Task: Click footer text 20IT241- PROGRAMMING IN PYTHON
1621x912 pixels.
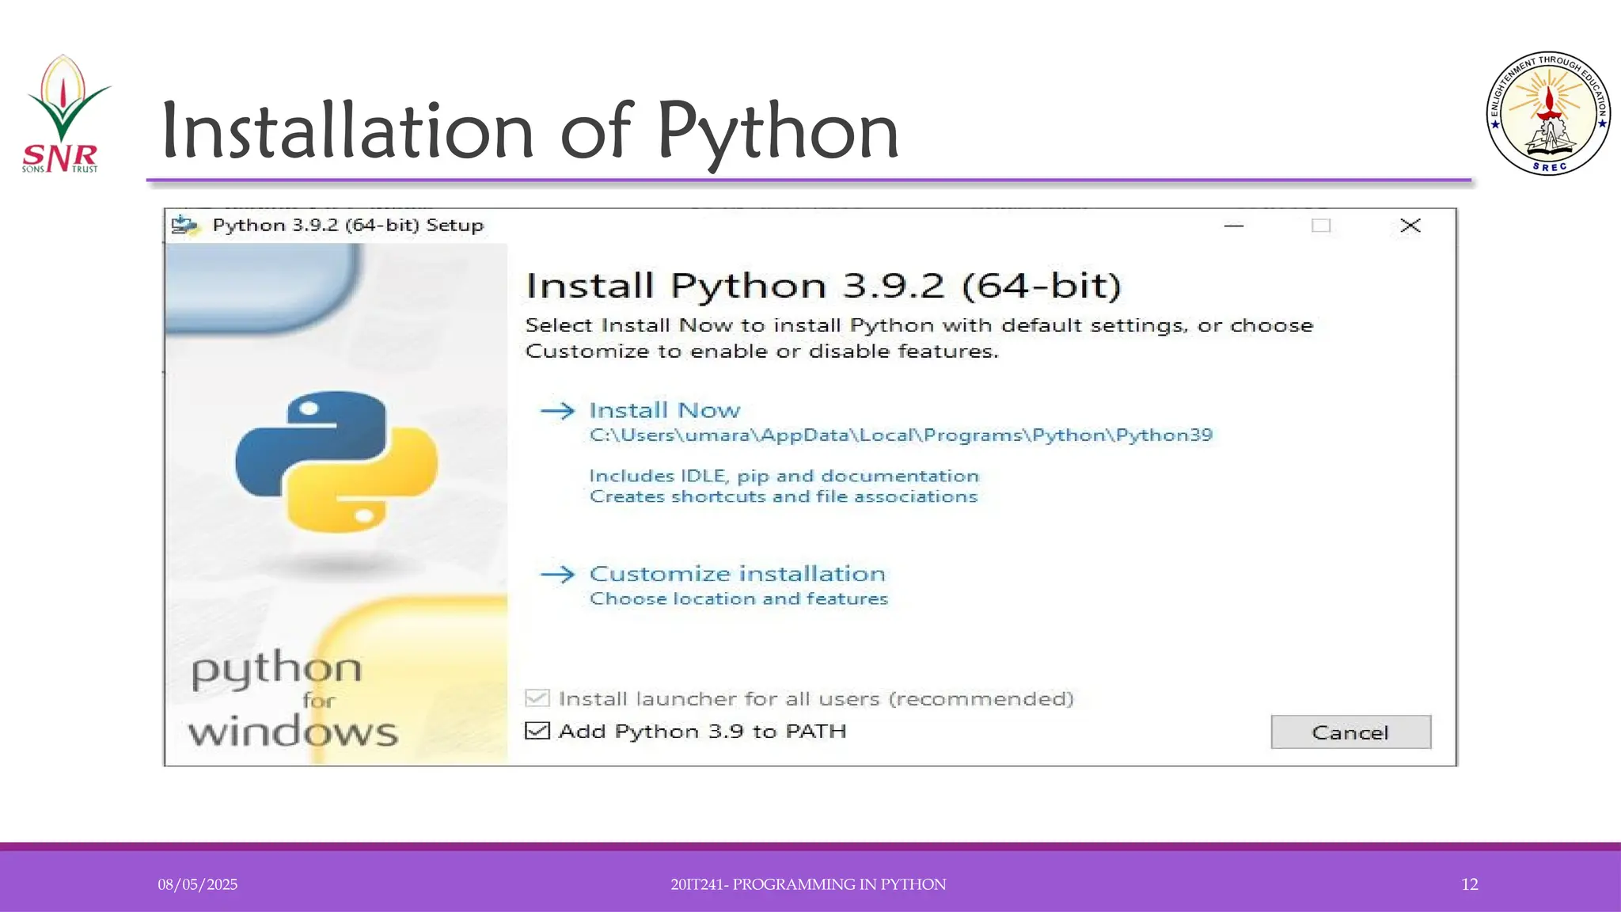Action: [808, 884]
